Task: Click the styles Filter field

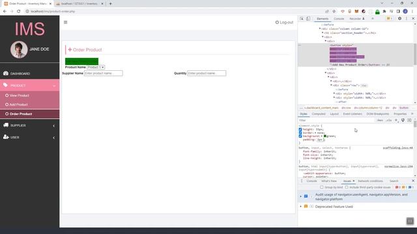Action: tap(336, 120)
